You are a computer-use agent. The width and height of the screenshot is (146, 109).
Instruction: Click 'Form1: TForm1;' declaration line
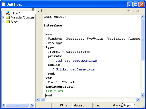[62, 82]
